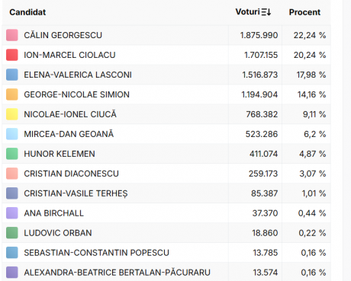Viewport: 351px width, 281px height.
Task: Click the orange swatch beside George-Nicolae Simion
Action: 12,94
